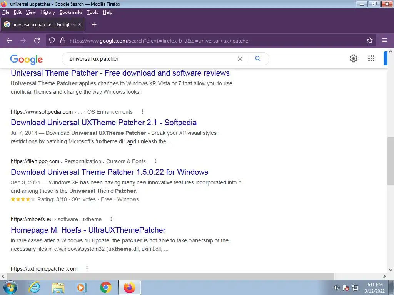Viewport: 394px width, 295px height.
Task: Open the History menu
Action: coord(47,12)
